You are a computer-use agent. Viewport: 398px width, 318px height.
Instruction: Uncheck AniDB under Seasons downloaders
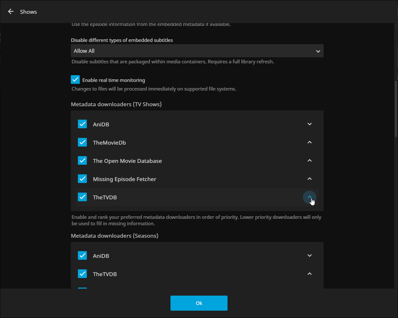click(82, 256)
